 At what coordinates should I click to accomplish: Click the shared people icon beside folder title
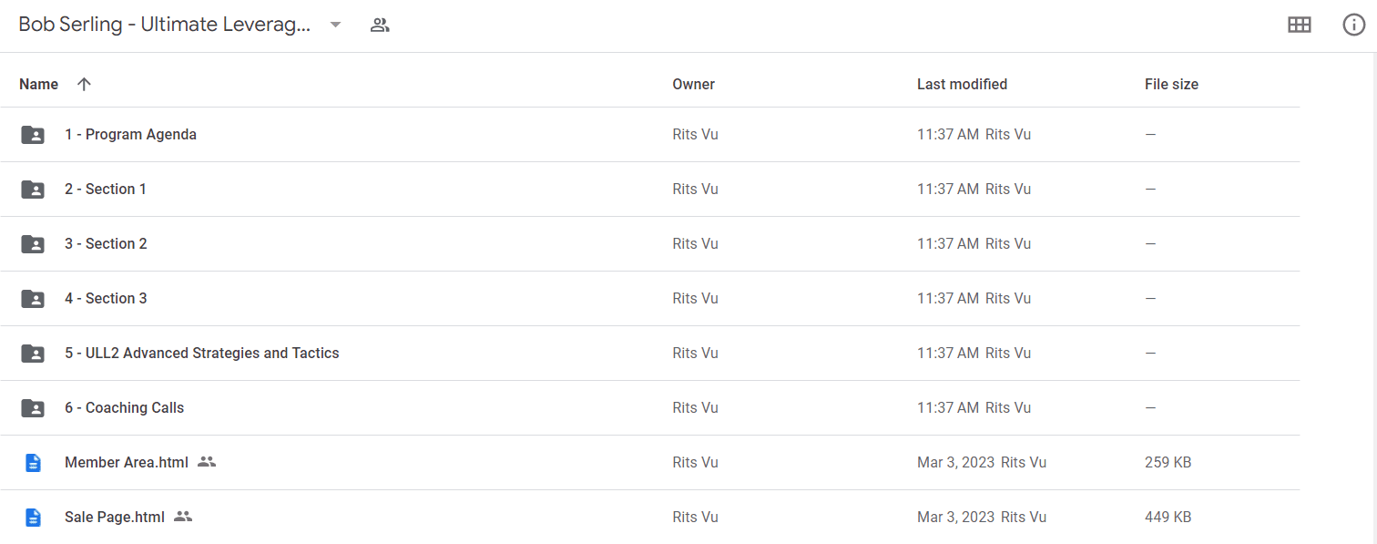pos(380,26)
